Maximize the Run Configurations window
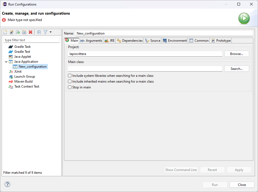 [x=239, y=4]
